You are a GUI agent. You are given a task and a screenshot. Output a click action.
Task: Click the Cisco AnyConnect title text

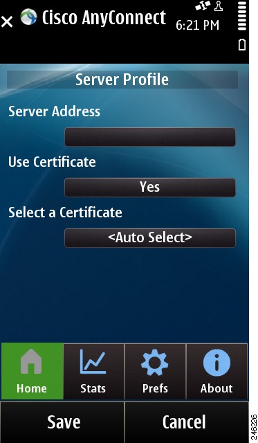104,17
